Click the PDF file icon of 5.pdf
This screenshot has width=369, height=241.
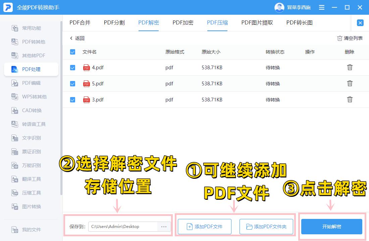(x=86, y=84)
